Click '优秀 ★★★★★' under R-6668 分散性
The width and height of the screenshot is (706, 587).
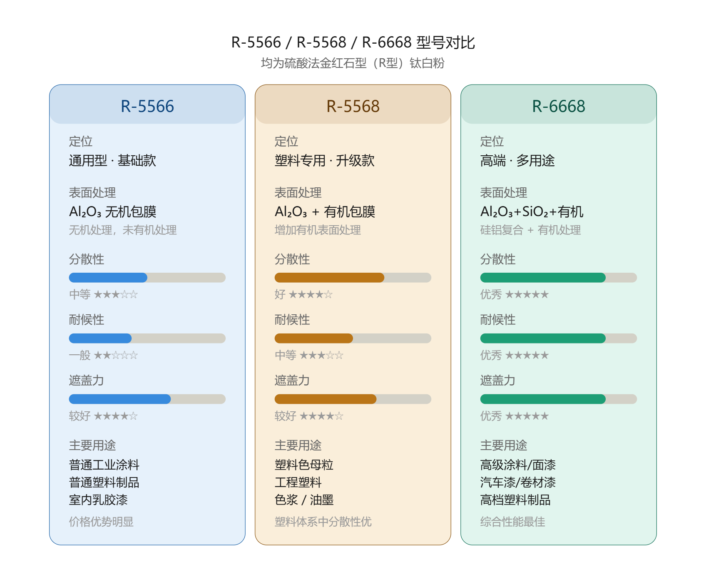[x=515, y=295]
